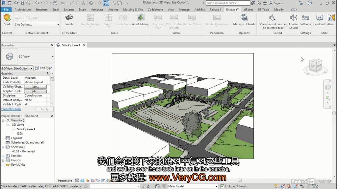The image size is (337, 189).
Task: Click the Open folder icon in quick access toolbar
Action: pyautogui.click(x=16, y=3)
